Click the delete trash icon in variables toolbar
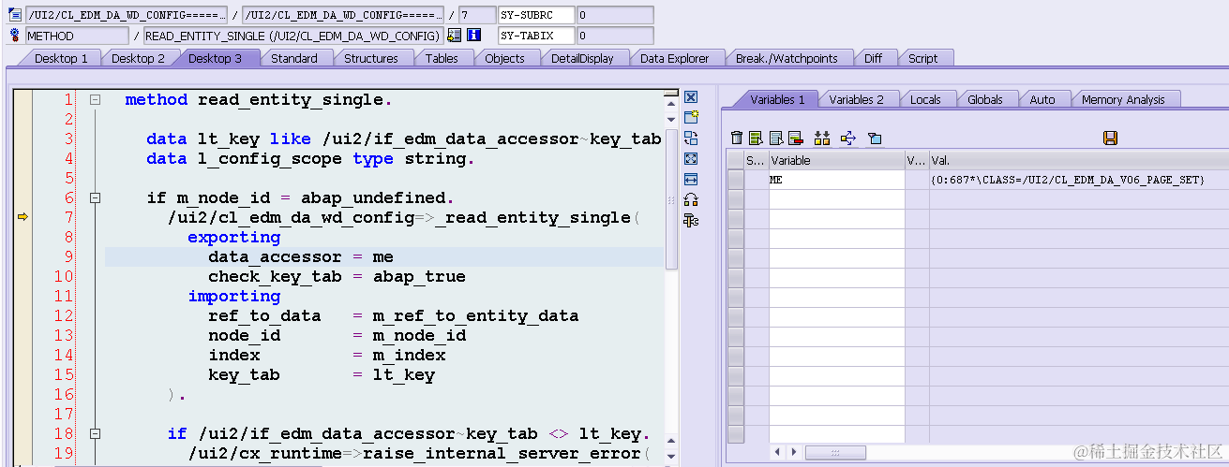This screenshot has height=467, width=1229. pos(737,139)
